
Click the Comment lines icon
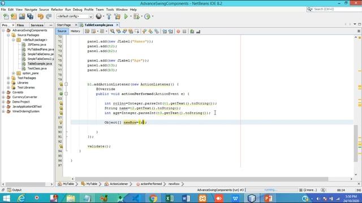[x=192, y=32]
